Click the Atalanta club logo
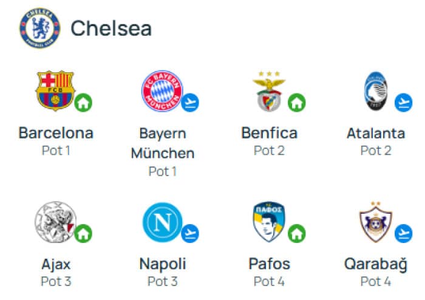 pyautogui.click(x=376, y=90)
